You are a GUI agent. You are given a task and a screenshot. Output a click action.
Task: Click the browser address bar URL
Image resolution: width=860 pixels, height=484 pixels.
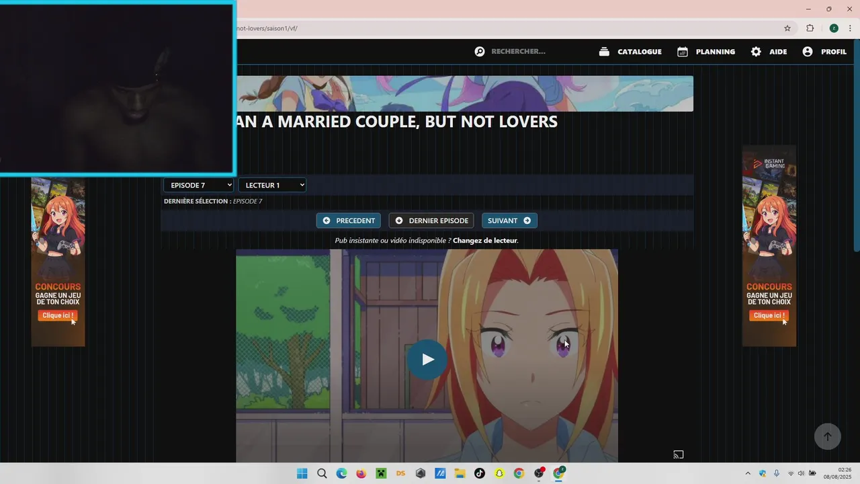pos(267,28)
